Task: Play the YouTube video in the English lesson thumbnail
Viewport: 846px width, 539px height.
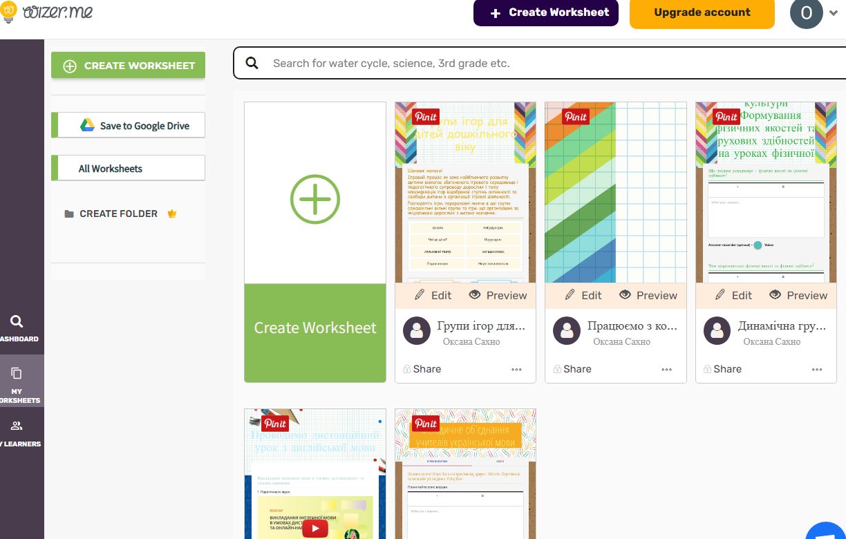Action: [x=315, y=529]
